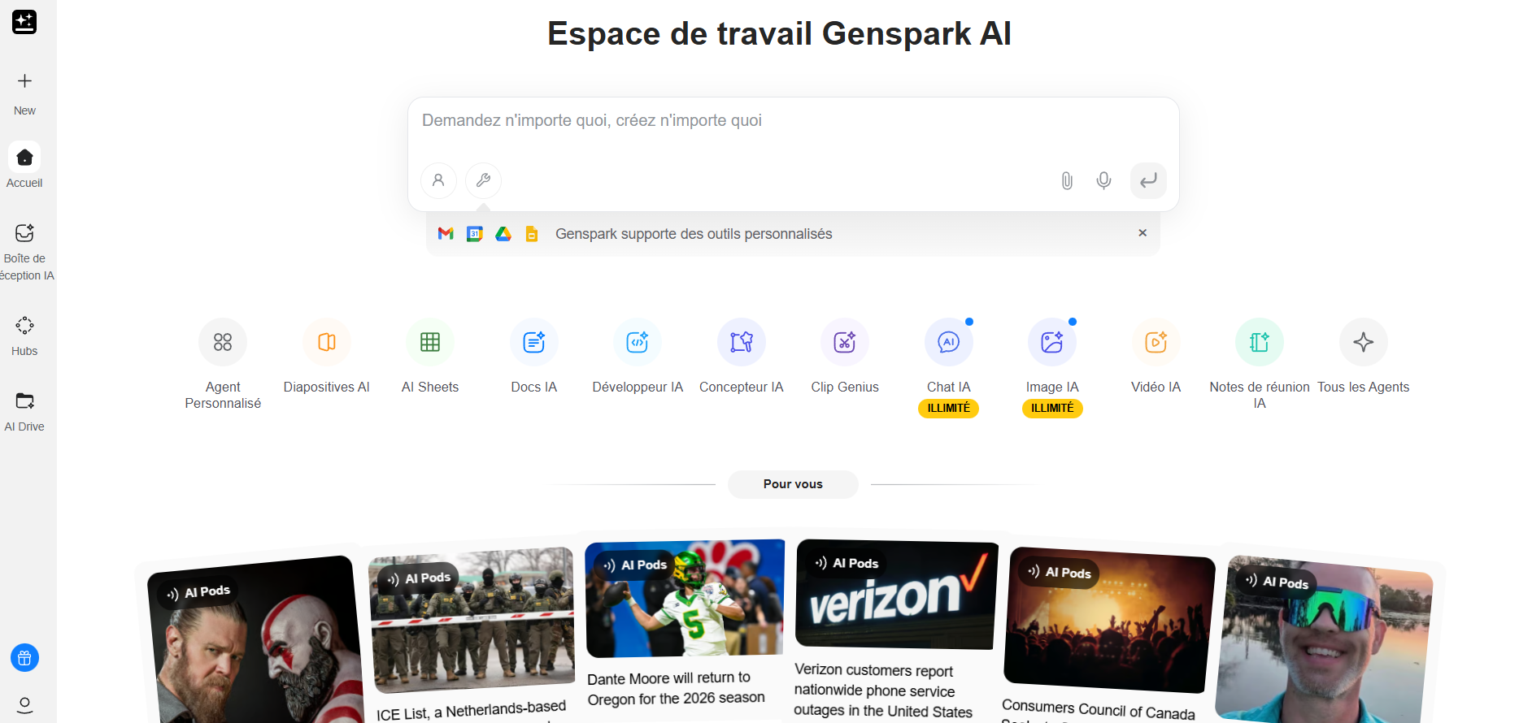Show Tous les Agents
1519x723 pixels.
coord(1364,357)
